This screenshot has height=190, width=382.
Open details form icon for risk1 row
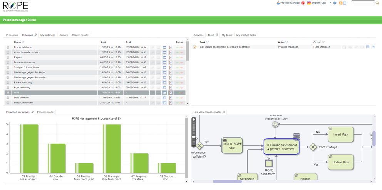pos(164,93)
